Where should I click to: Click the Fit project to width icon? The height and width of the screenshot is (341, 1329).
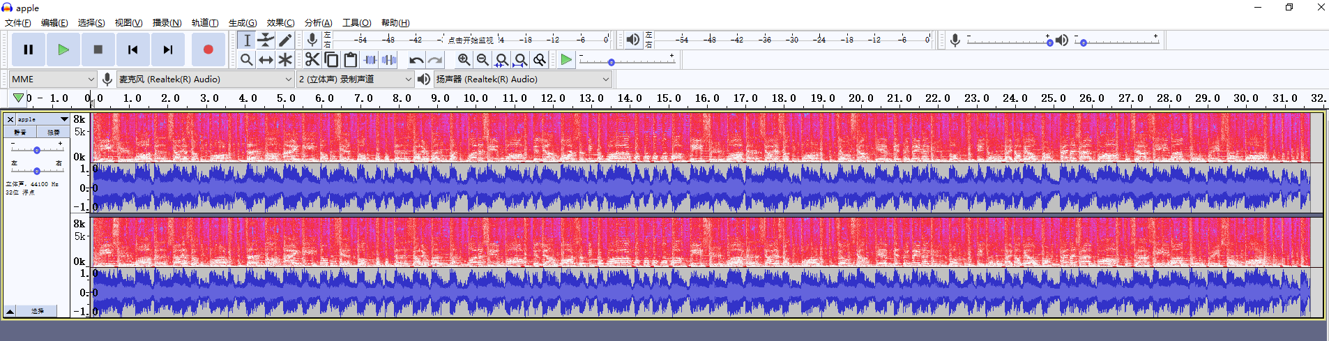520,60
